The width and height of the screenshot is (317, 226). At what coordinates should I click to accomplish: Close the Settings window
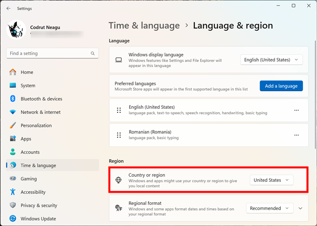[309, 6]
